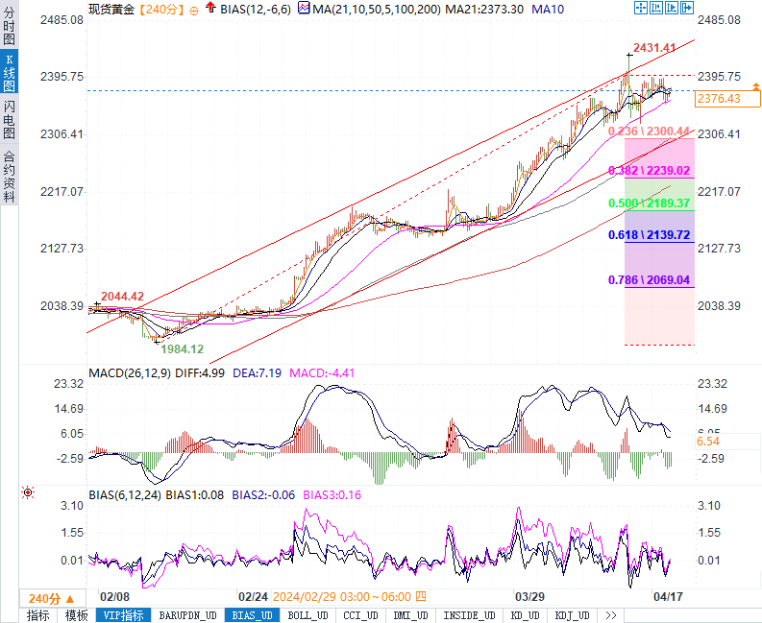Open the 闪电图 sidebar tab

click(10, 119)
